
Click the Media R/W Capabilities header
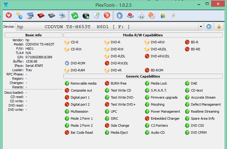pos(143,35)
